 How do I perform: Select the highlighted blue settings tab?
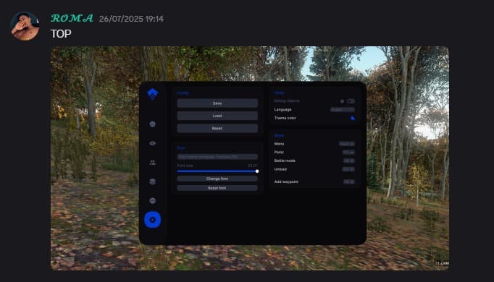pos(153,220)
